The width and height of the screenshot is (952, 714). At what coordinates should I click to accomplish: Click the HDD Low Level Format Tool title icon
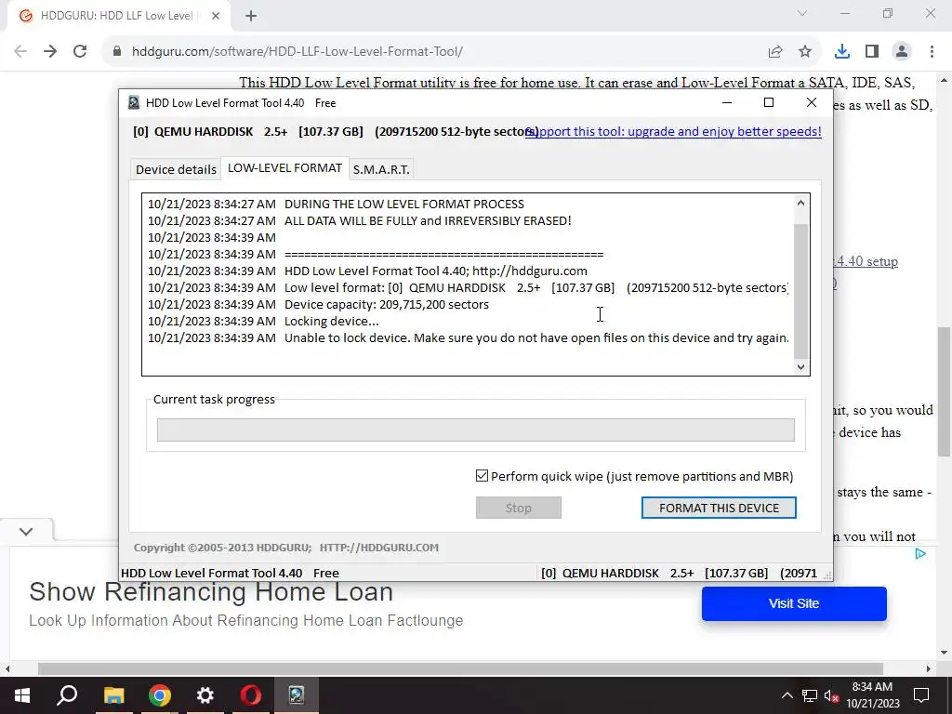[x=134, y=102]
